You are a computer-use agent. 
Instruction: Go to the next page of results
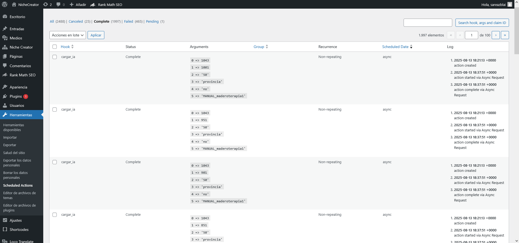click(496, 35)
